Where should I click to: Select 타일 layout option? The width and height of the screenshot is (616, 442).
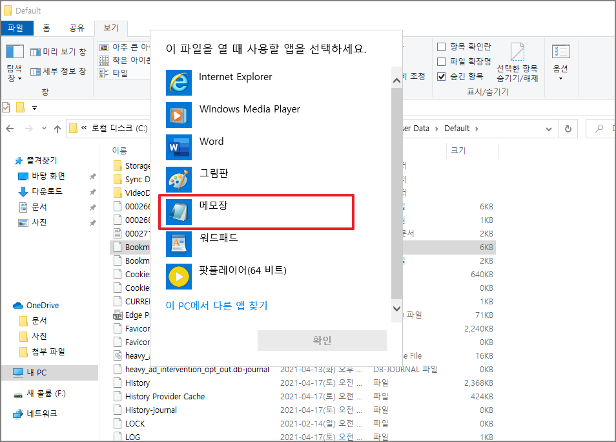(114, 73)
